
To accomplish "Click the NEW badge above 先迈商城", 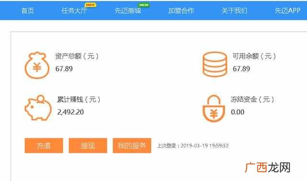I will [x=144, y=5].
